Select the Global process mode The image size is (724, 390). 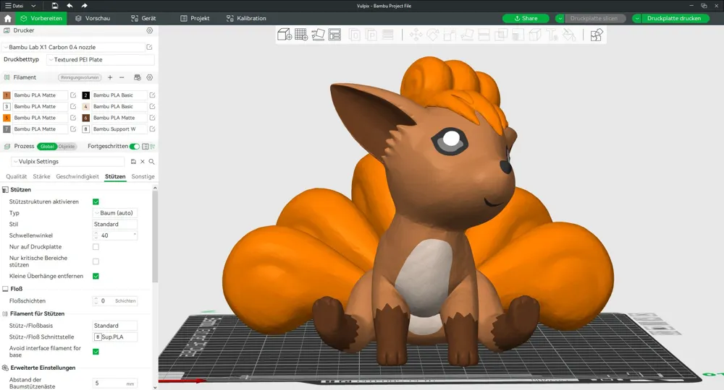click(x=47, y=147)
